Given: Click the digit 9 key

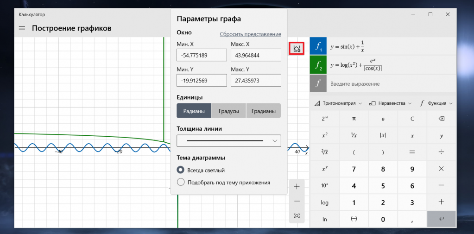Looking at the screenshot, I should 412,169.
